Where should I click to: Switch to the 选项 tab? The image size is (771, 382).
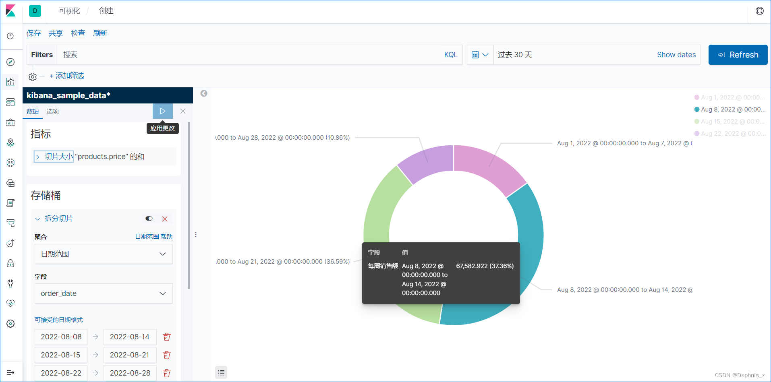(53, 112)
